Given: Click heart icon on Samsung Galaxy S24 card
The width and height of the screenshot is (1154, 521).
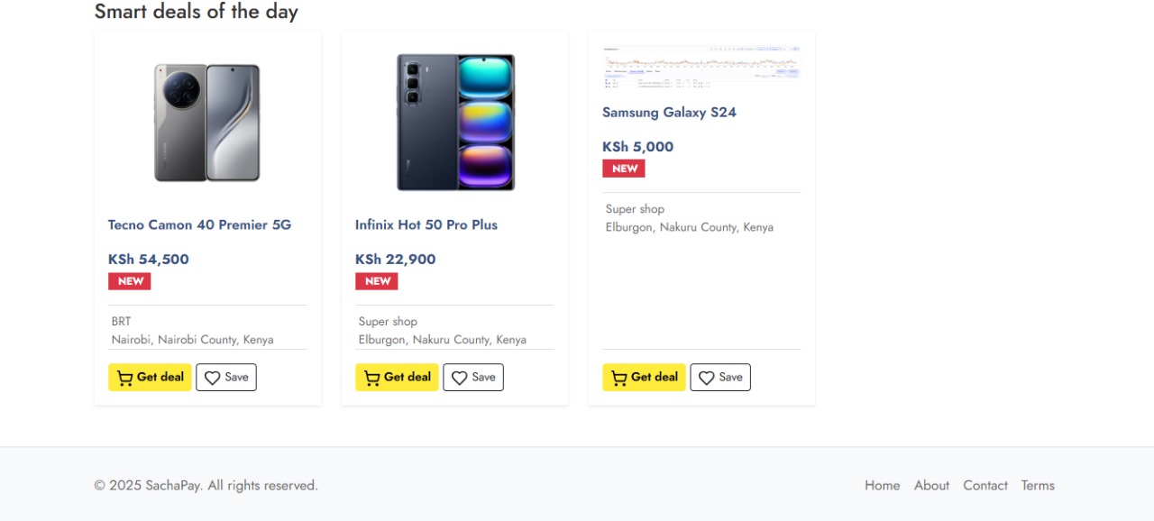Looking at the screenshot, I should 706,378.
